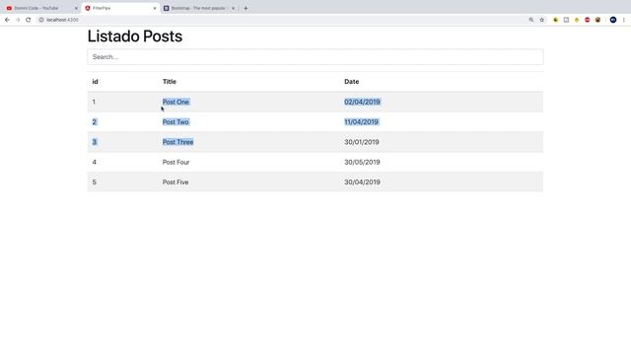Click into the Search input field

pyautogui.click(x=315, y=57)
